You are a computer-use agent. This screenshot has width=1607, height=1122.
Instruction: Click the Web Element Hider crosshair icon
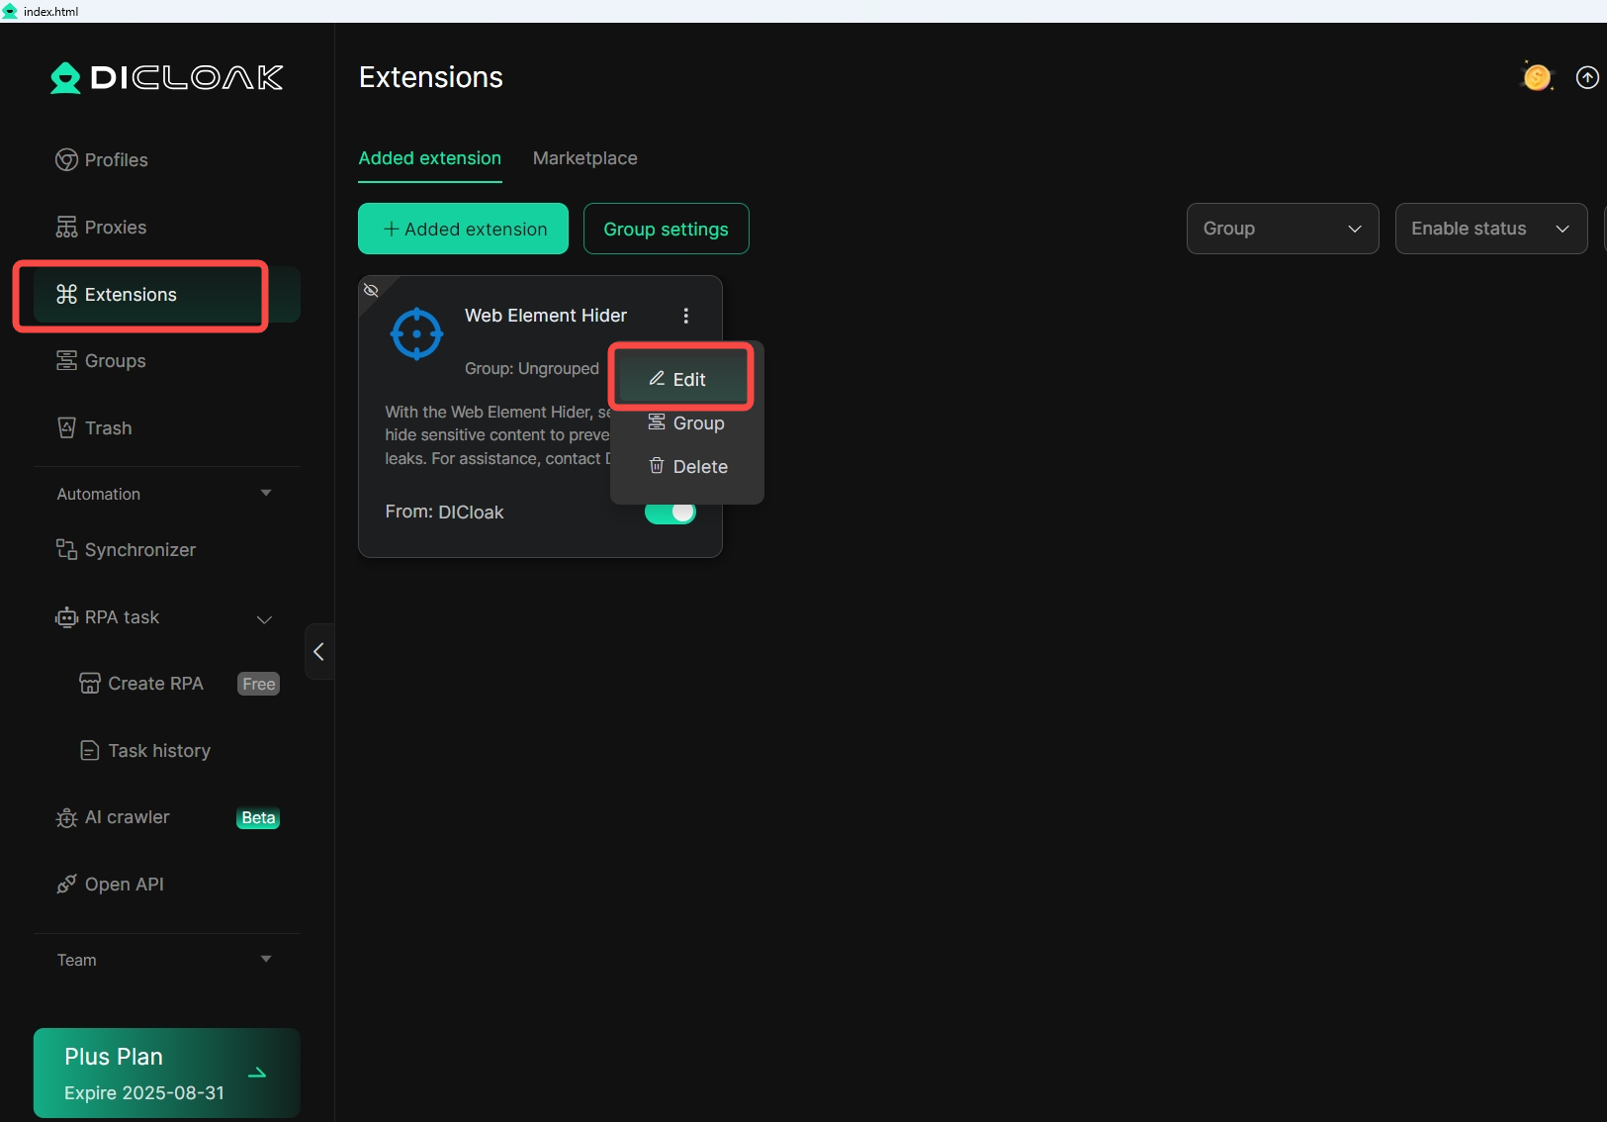tap(416, 334)
